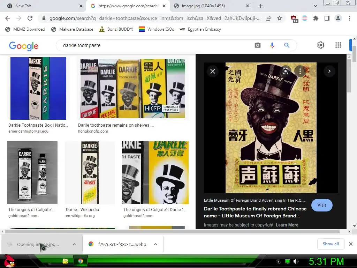Open Google quick settings gear
Viewport: 357px width, 268px height.
[x=321, y=45]
